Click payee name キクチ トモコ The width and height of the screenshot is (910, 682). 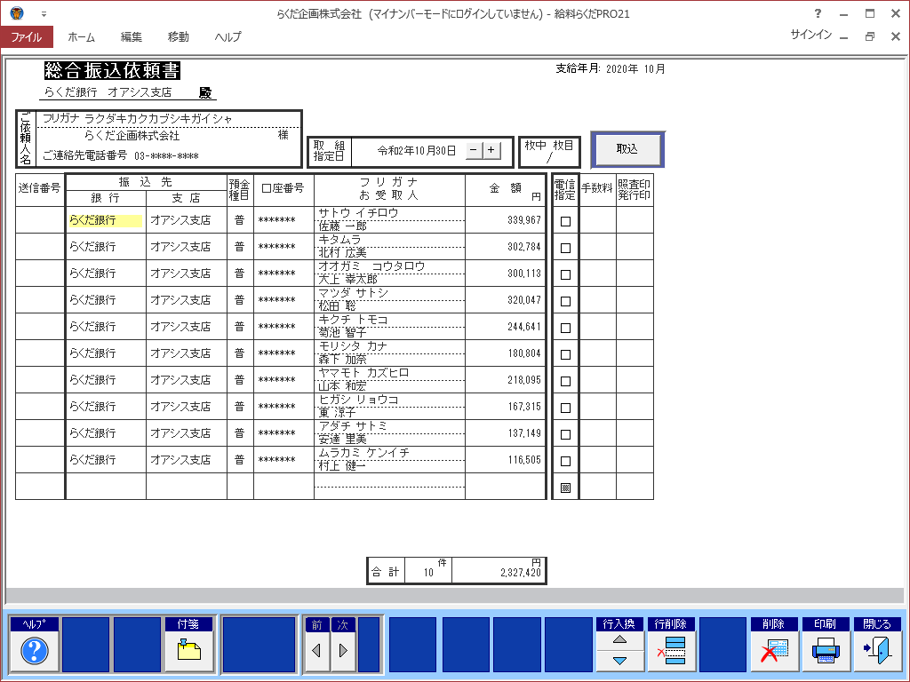(353, 320)
